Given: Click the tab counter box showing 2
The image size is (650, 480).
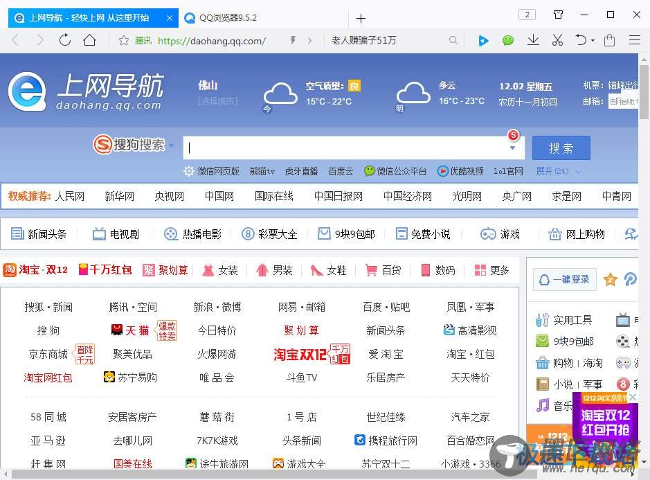Looking at the screenshot, I should pos(527,15).
